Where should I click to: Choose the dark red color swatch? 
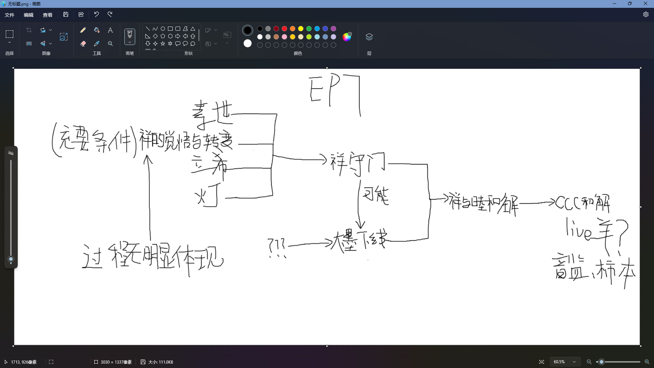coord(276,29)
